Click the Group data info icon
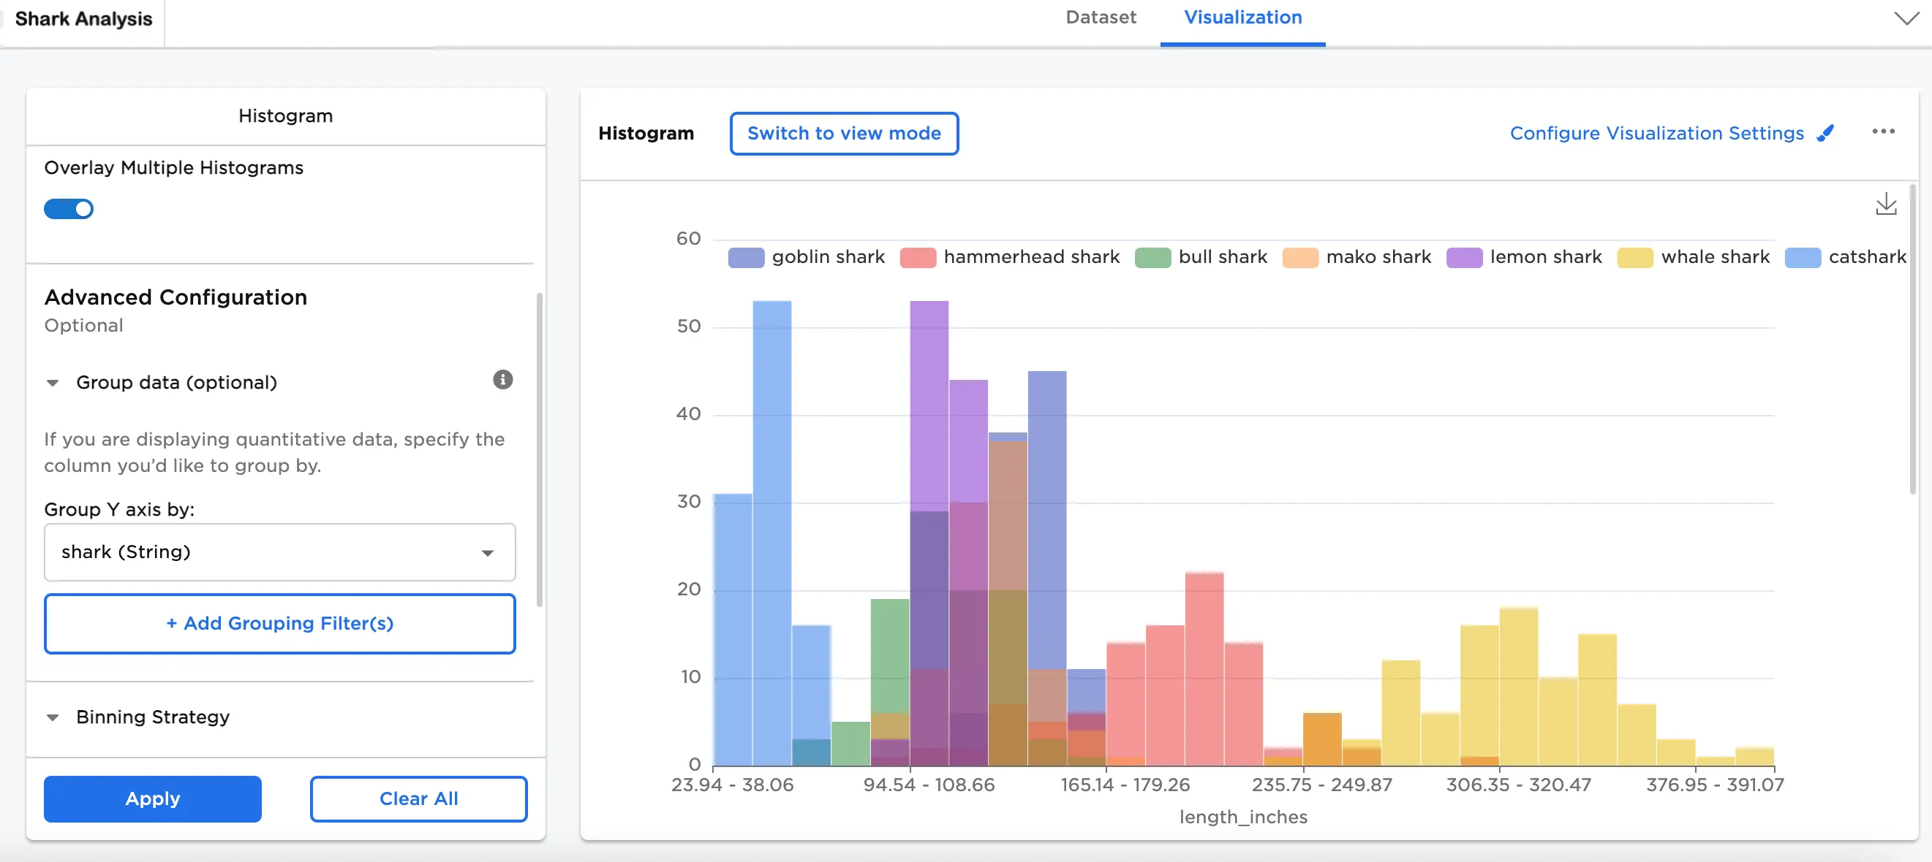Image resolution: width=1932 pixels, height=862 pixels. (x=502, y=380)
